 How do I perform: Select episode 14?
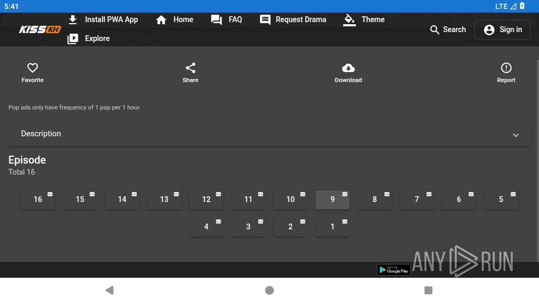122,199
